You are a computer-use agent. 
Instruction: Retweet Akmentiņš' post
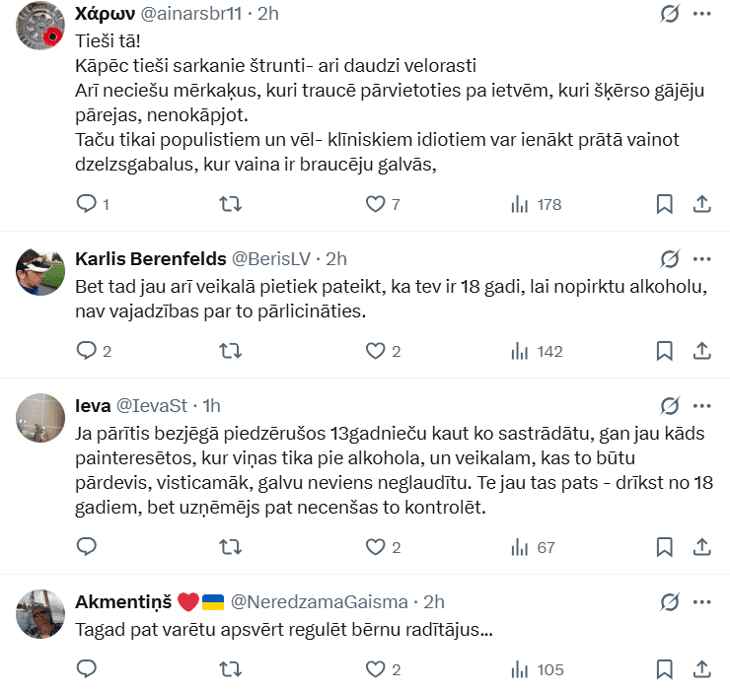230,669
